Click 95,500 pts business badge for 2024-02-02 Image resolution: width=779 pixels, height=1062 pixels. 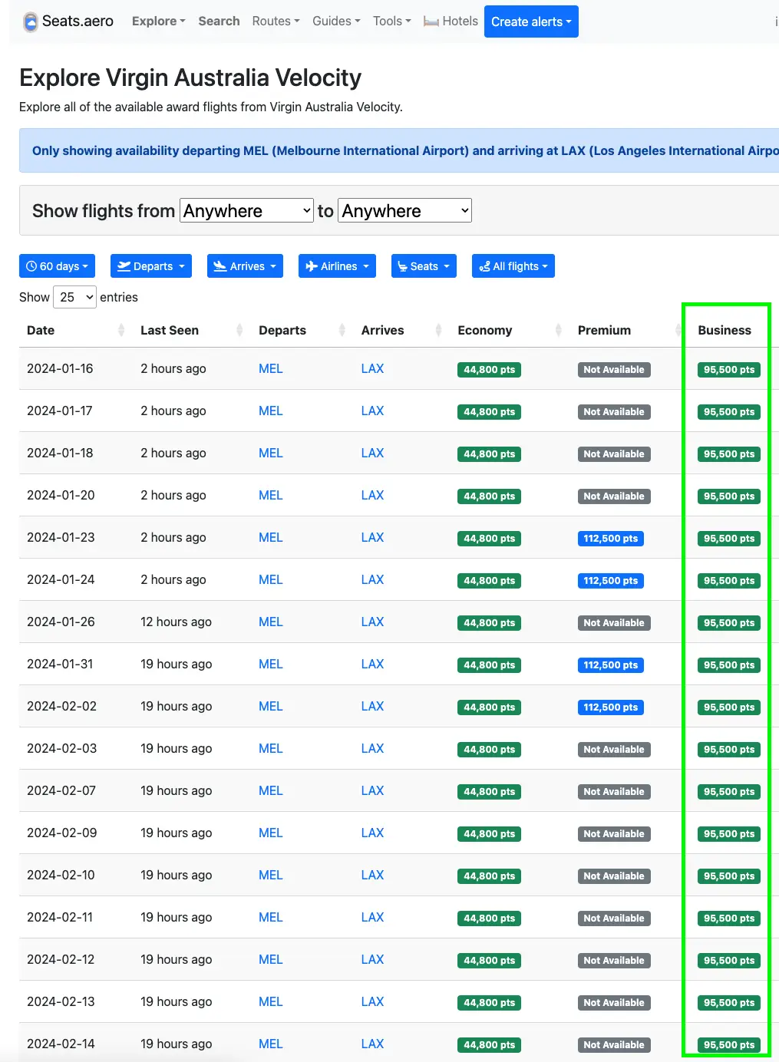pyautogui.click(x=729, y=707)
